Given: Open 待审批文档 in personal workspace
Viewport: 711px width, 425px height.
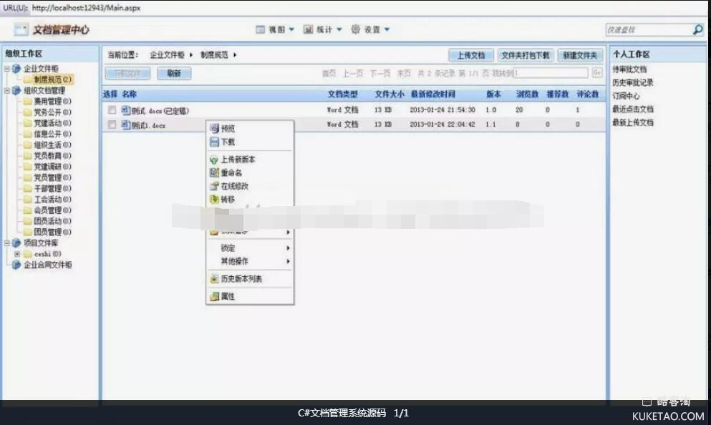Looking at the screenshot, I should tap(629, 69).
